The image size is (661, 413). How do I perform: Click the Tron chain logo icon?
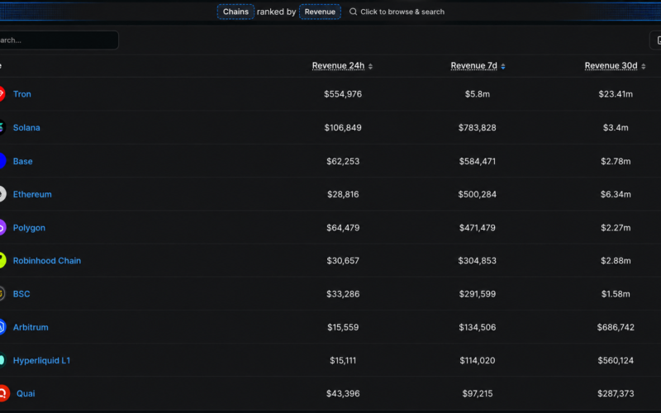pos(2,93)
